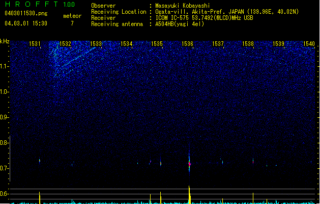Click the 'Observer' field label
Viewport: 320px width, 204px height.
pos(103,6)
